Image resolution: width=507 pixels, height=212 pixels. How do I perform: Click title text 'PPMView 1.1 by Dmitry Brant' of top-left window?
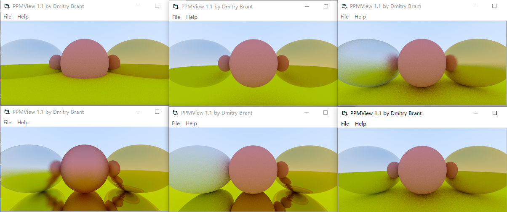(x=48, y=6)
